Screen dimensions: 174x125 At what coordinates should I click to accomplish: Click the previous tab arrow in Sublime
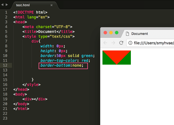pos(3,5)
